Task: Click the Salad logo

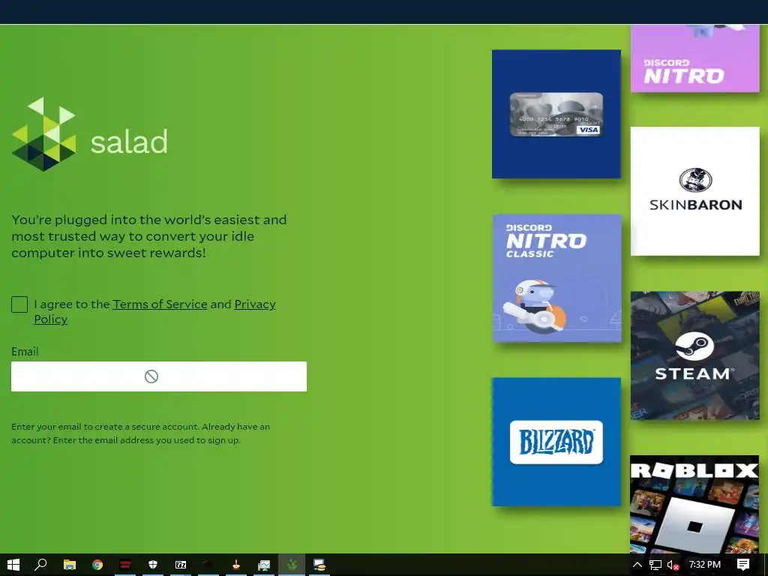Action: coord(90,134)
